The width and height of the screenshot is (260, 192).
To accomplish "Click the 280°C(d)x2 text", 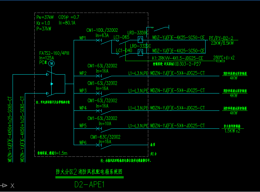I will pyautogui.click(x=224, y=58).
